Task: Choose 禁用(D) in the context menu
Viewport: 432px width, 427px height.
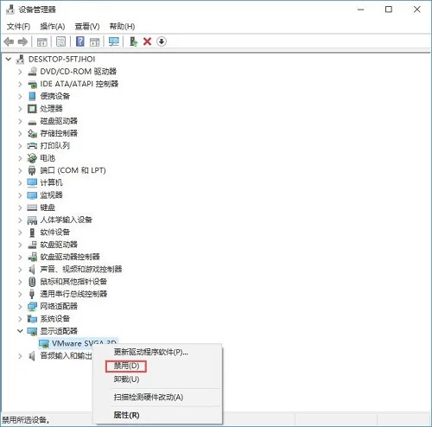Action: 126,366
